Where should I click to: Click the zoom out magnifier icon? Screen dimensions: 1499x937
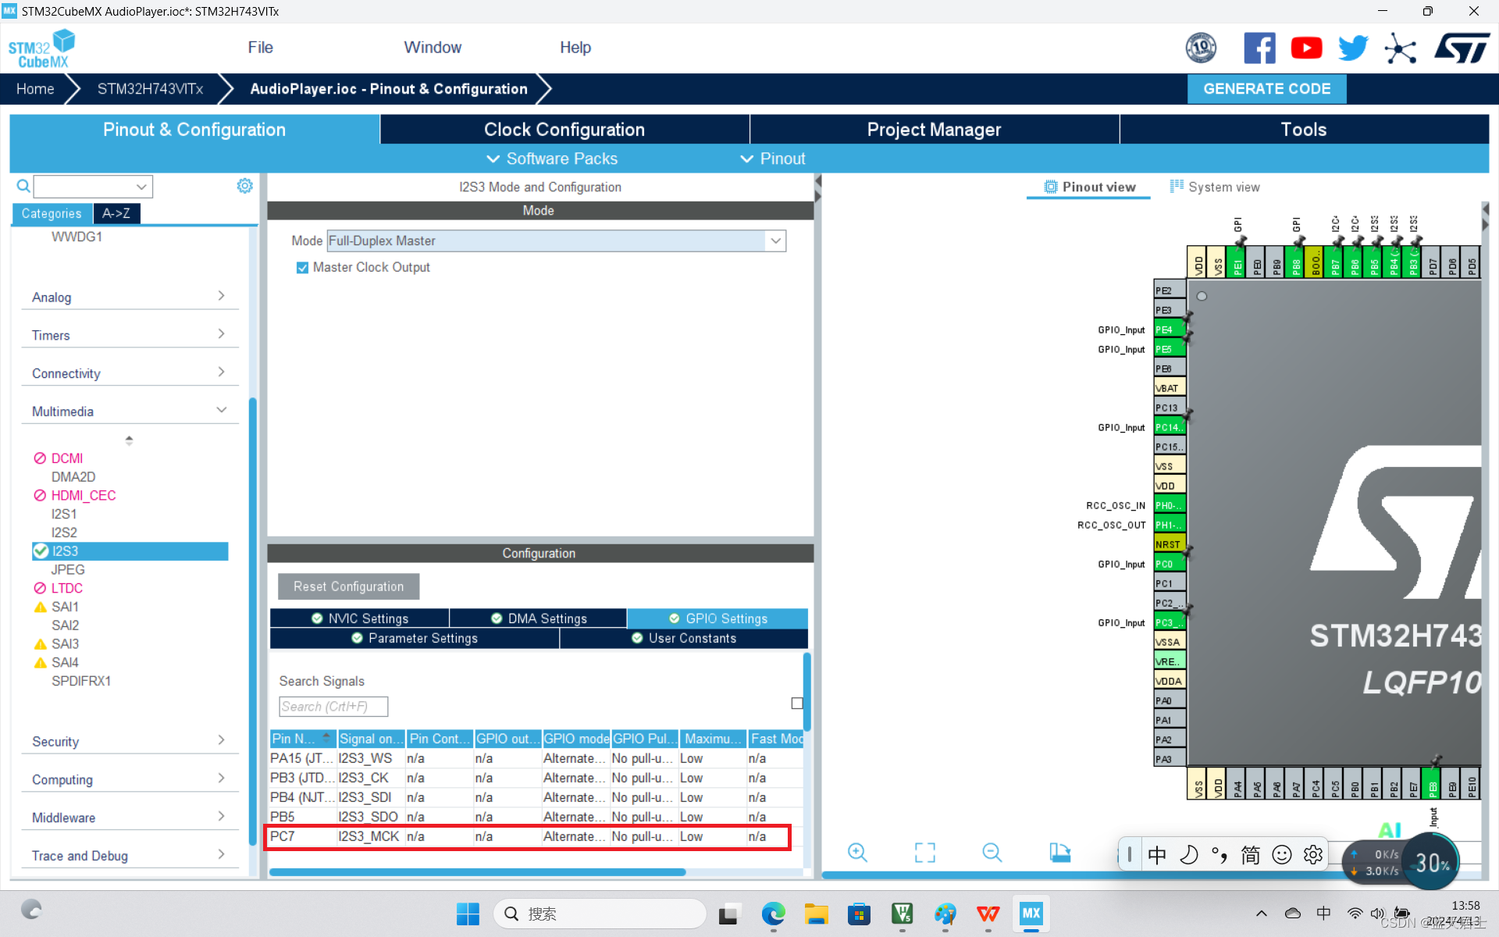(x=992, y=852)
